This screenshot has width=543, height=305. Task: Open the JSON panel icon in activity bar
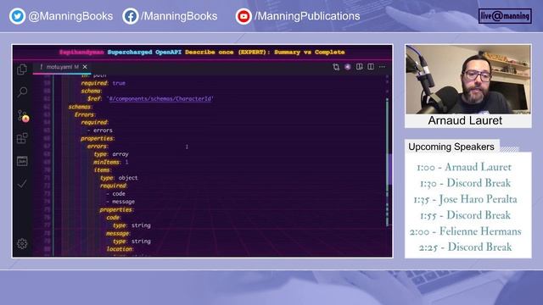22,161
